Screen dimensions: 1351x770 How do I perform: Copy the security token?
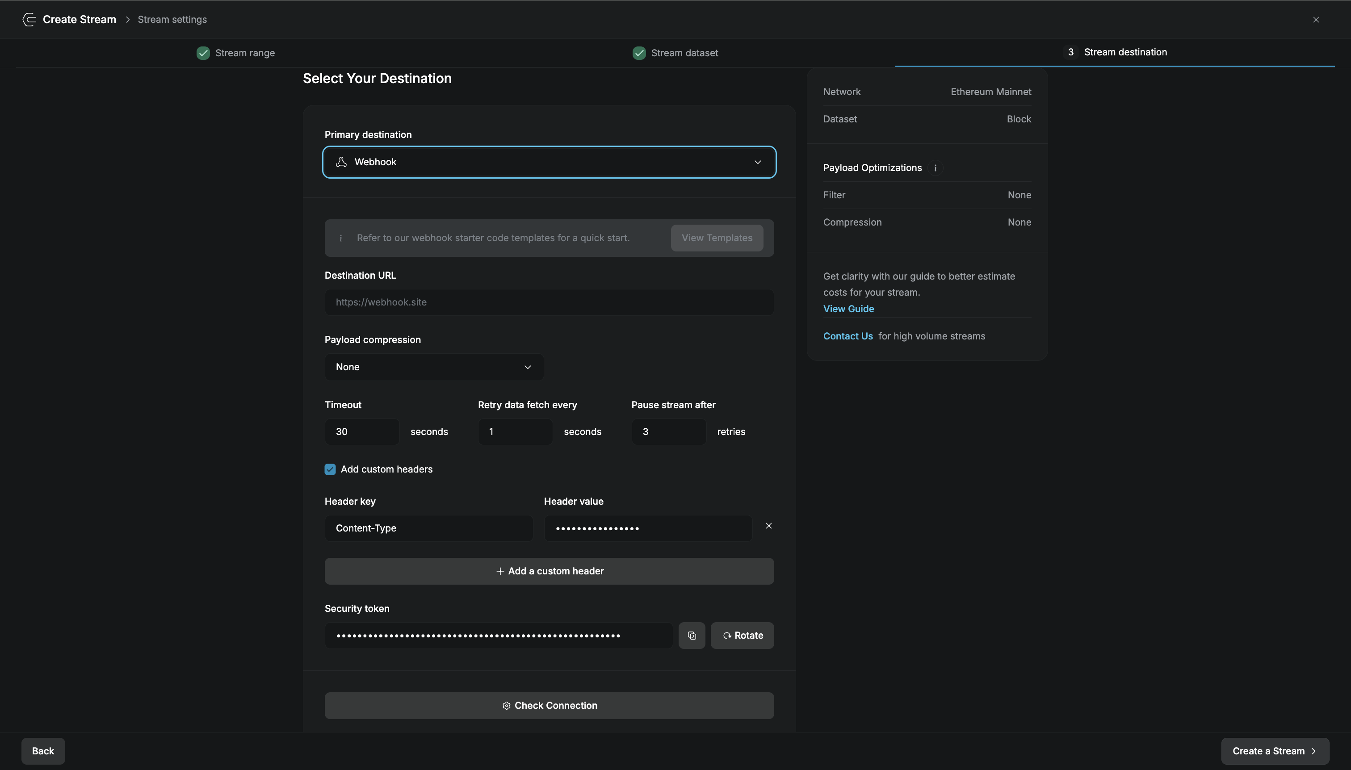click(692, 635)
